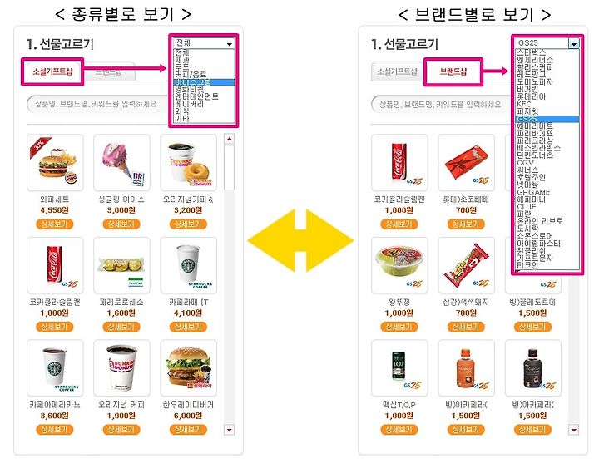
Task: Switch to the 브랜드샵 tab on the right
Action: (453, 71)
